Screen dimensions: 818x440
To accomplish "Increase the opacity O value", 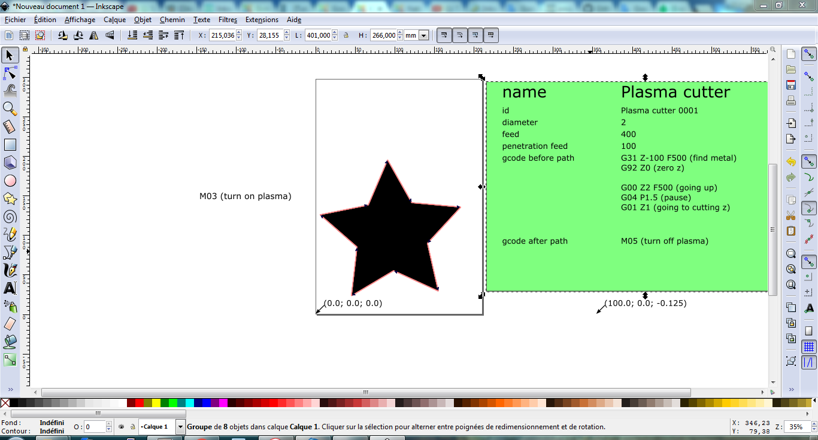I will pyautogui.click(x=108, y=424).
